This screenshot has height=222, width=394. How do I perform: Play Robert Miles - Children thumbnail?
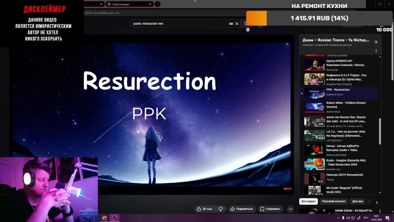[314, 107]
